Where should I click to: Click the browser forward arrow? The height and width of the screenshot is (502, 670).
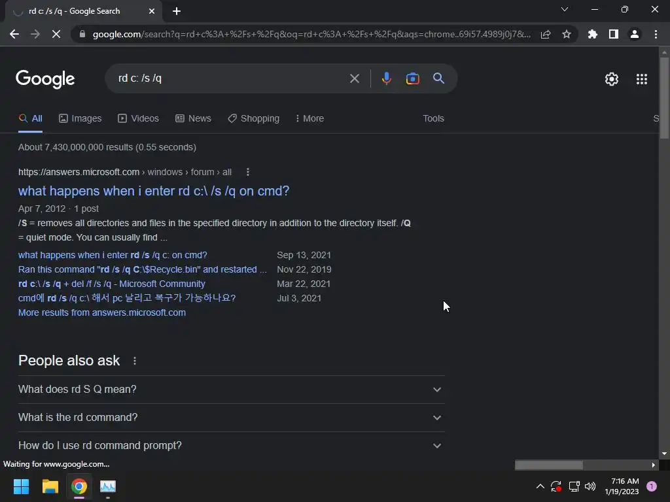[x=35, y=34]
